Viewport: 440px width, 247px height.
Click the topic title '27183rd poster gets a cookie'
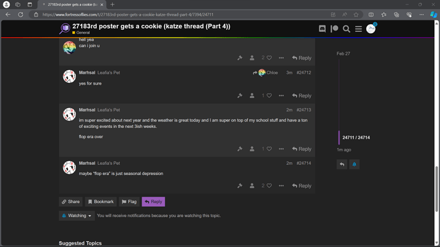tap(151, 26)
